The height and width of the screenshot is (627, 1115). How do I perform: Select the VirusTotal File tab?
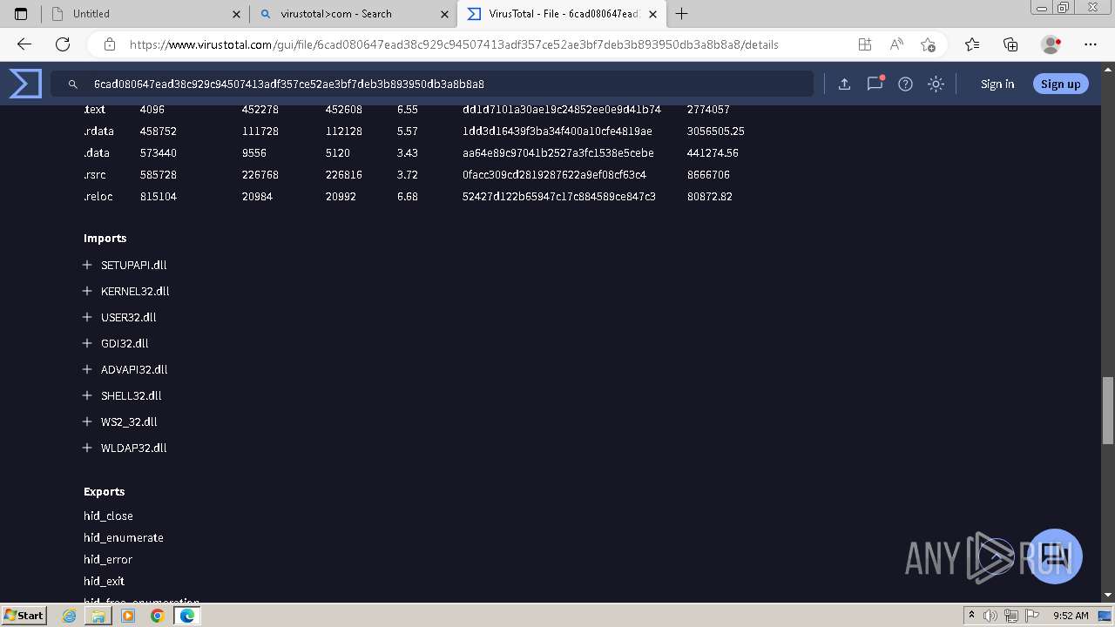tap(562, 14)
